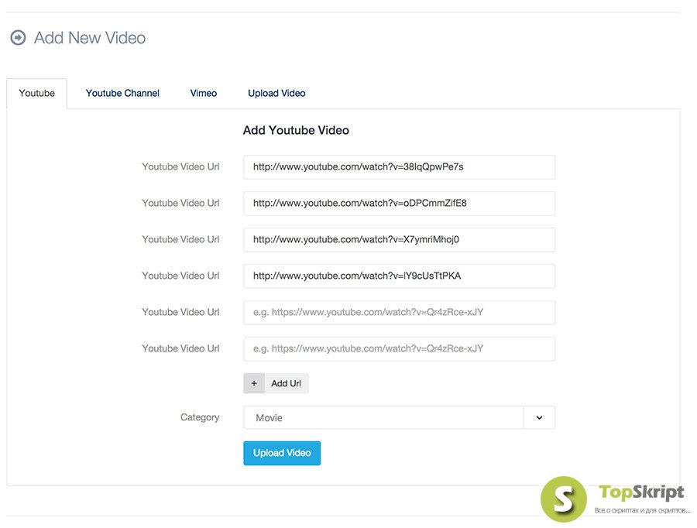697x528 pixels.
Task: Open the Category dropdown chevron
Action: 539,418
